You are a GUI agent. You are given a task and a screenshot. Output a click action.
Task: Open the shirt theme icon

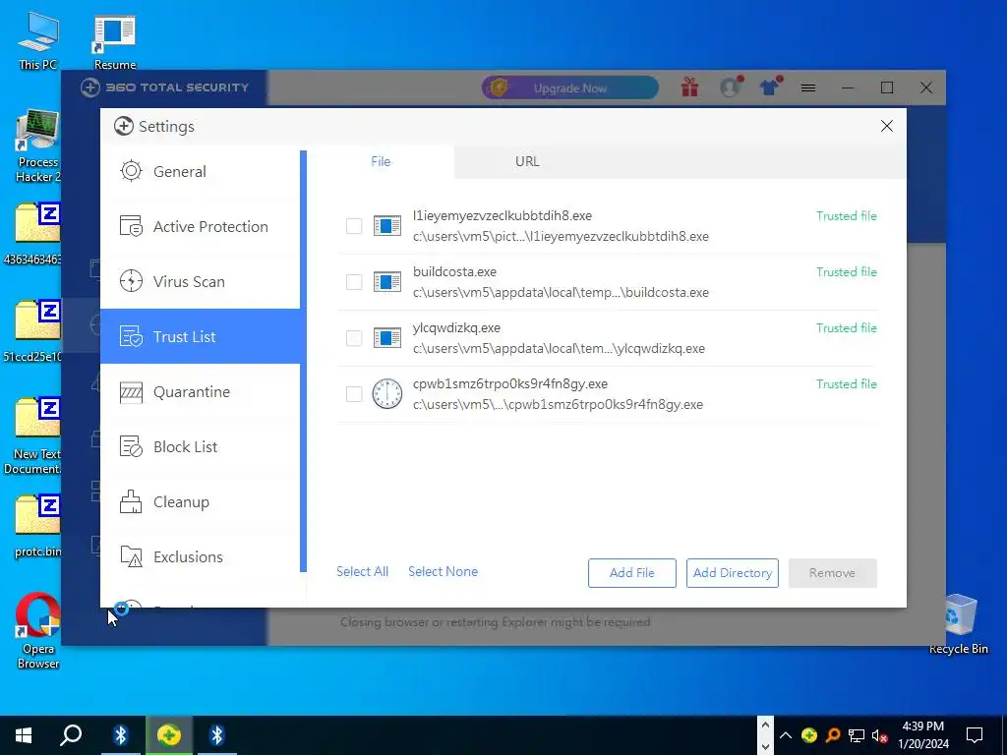[x=770, y=87]
